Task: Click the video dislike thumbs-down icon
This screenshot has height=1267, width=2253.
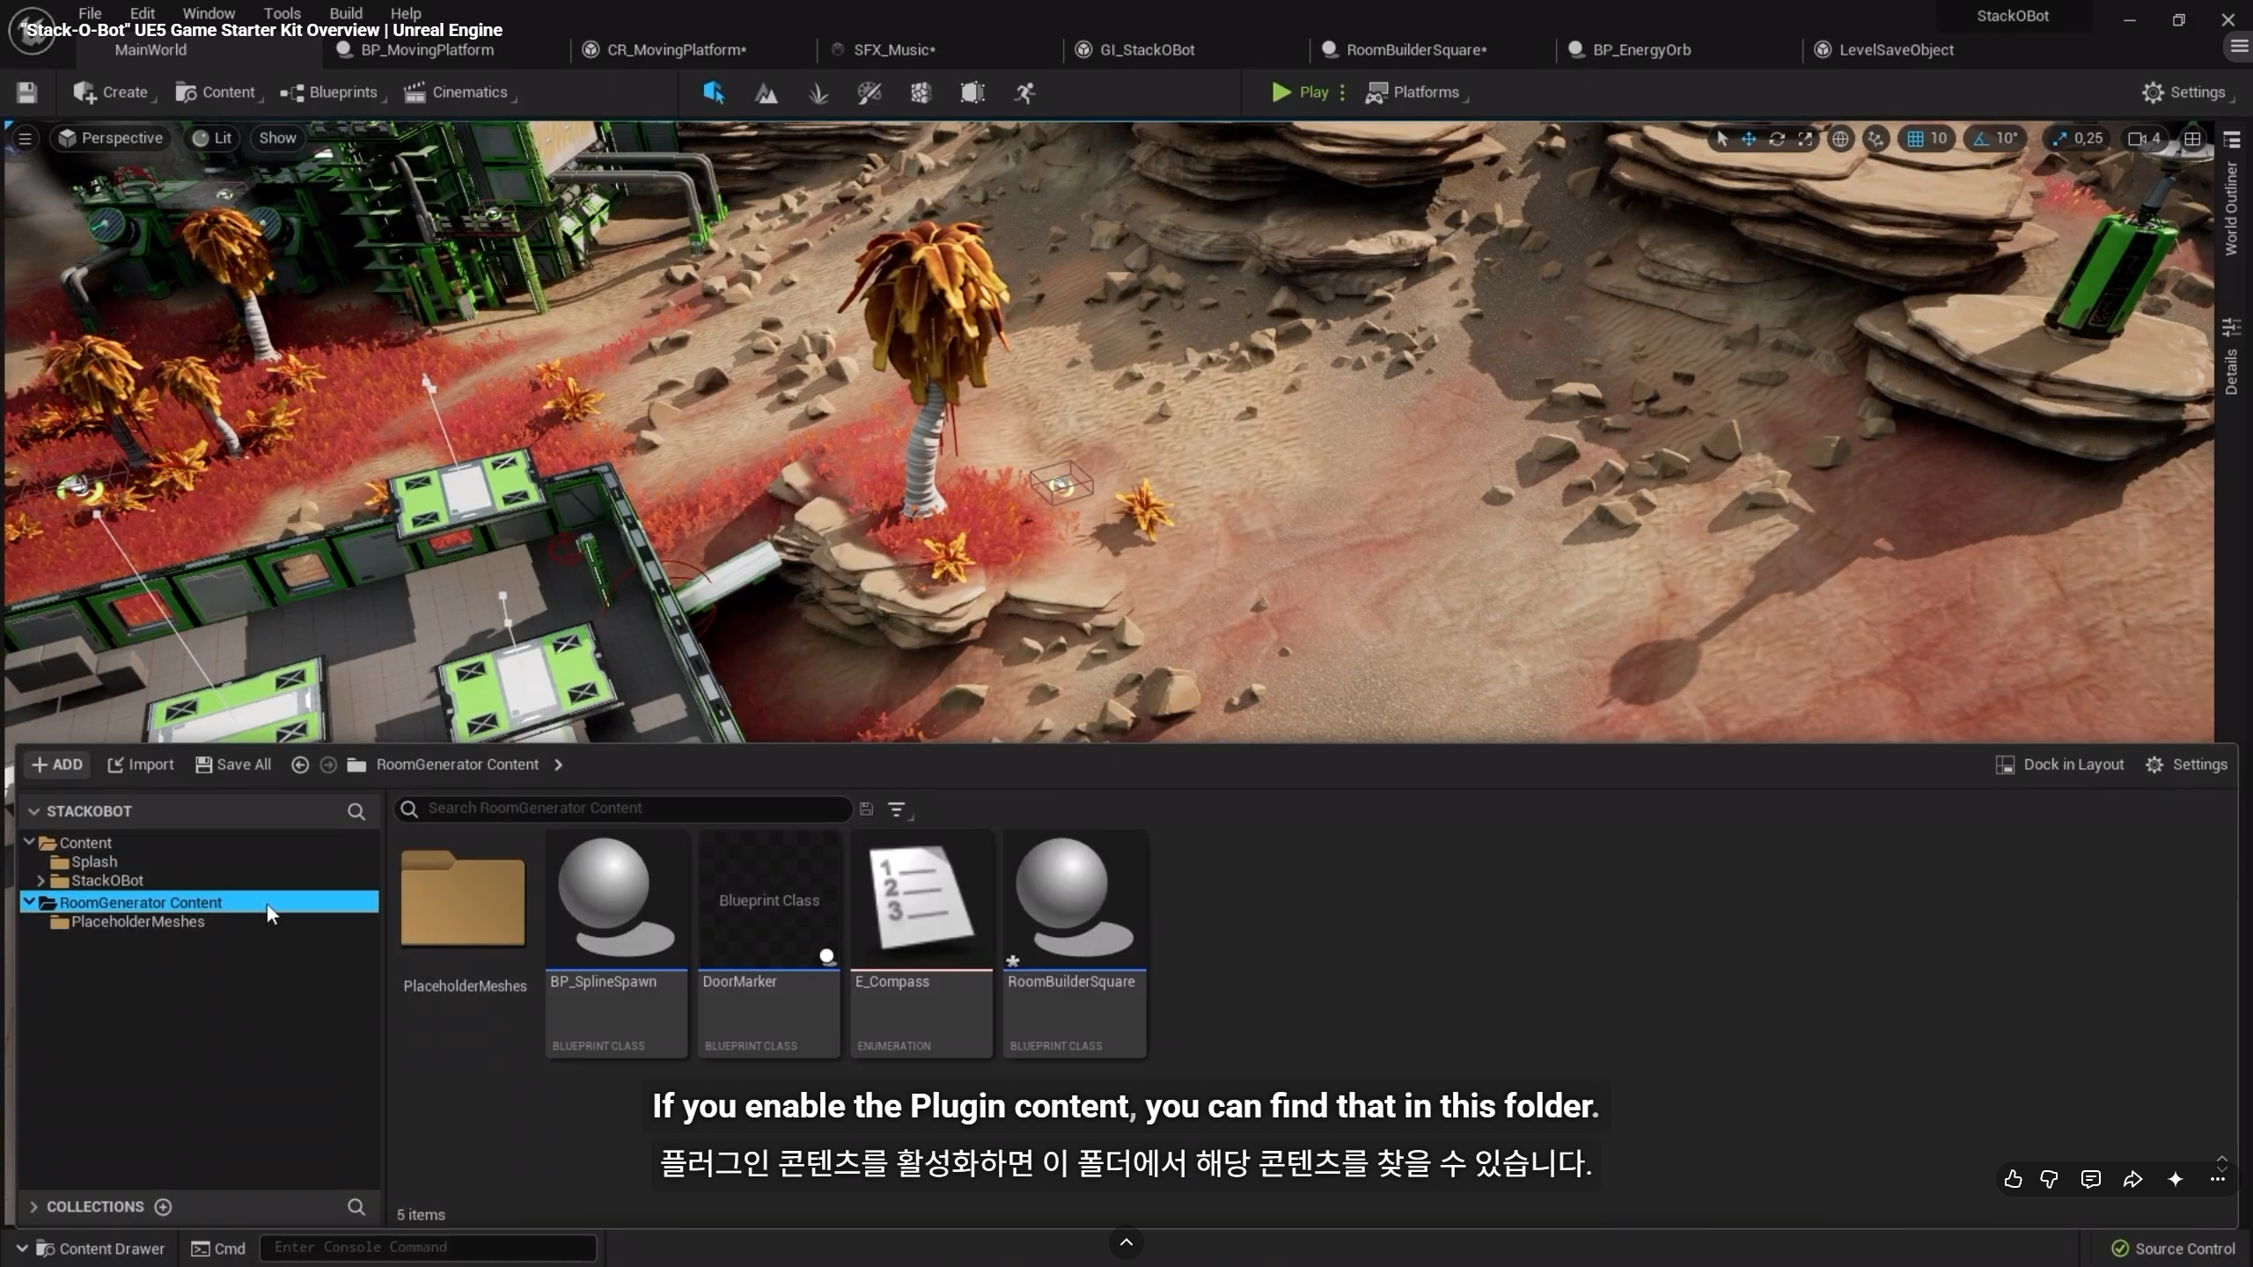Action: coord(2050,1179)
